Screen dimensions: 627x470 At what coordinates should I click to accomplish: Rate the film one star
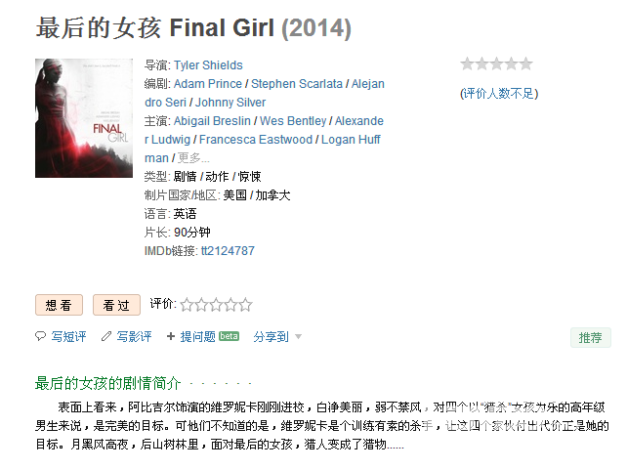[x=187, y=305]
